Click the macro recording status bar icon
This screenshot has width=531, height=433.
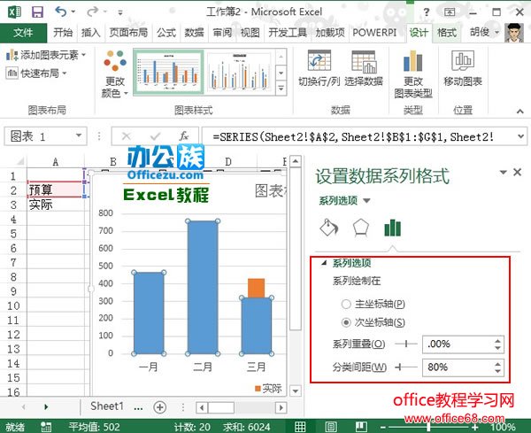tap(46, 427)
